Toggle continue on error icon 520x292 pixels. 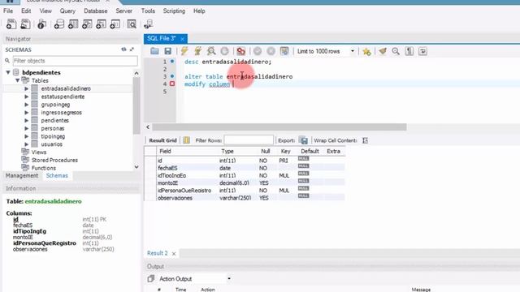tap(241, 51)
